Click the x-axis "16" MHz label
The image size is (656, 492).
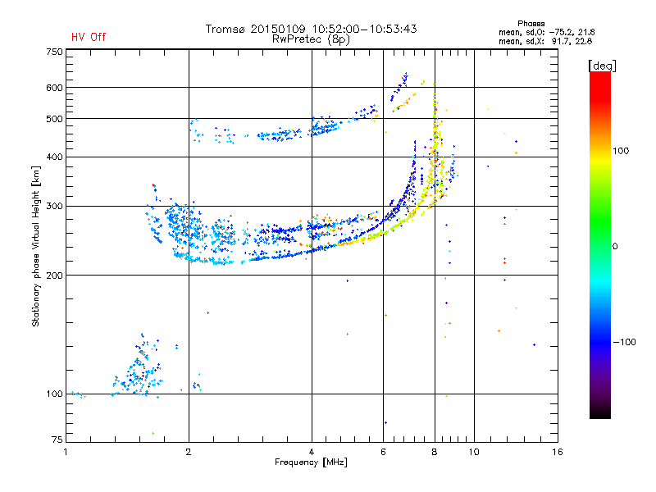557,452
